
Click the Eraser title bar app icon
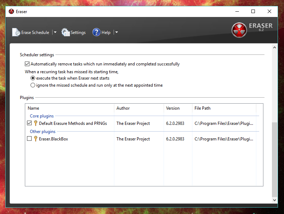click(x=11, y=11)
